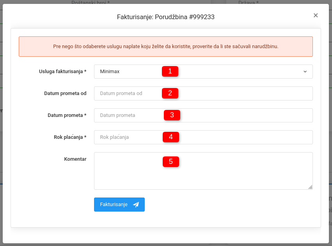Focus the Rok plaćanja input field

[x=203, y=137]
